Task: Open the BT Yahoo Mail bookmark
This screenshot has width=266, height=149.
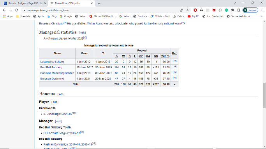Action: click(x=160, y=16)
